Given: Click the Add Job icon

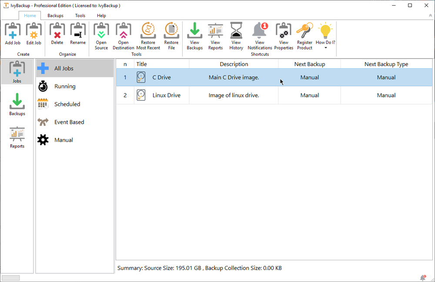Looking at the screenshot, I should pyautogui.click(x=13, y=34).
